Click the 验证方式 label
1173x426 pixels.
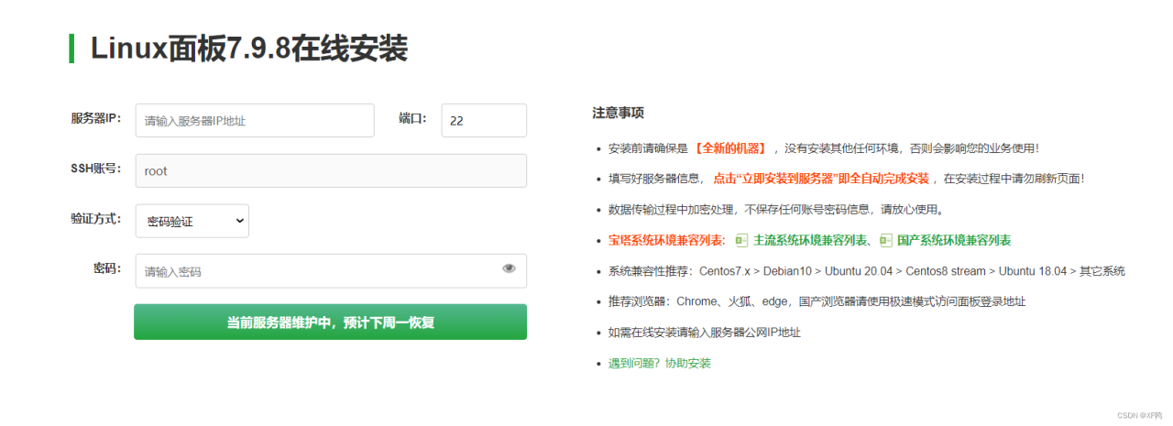click(x=96, y=219)
